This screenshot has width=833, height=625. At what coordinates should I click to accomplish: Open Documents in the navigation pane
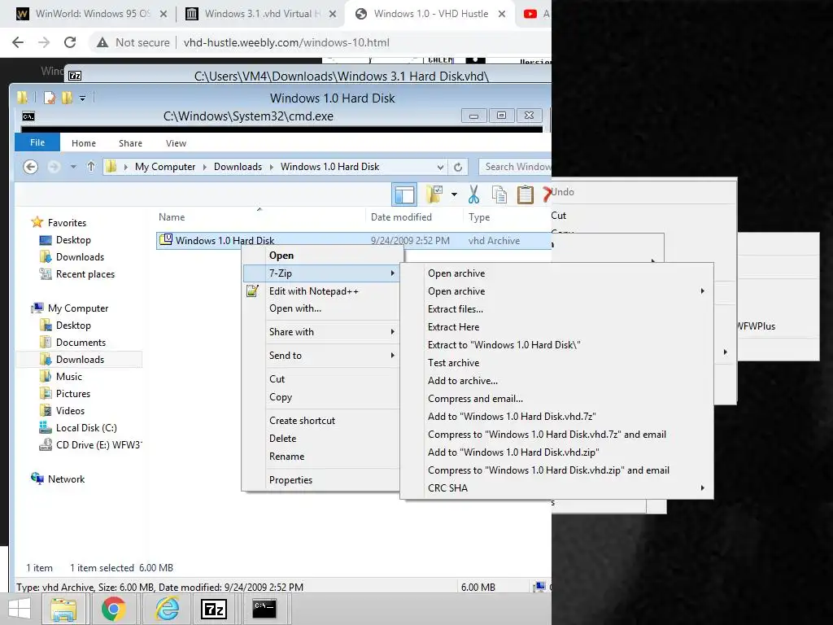(x=81, y=343)
